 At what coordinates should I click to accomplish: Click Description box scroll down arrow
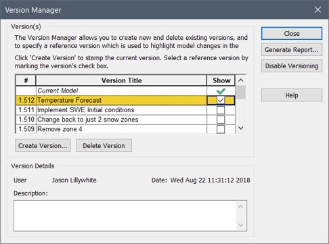[241, 225]
